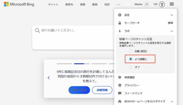Open the 画像 tab
The height and width of the screenshot is (105, 183).
coord(83,5)
